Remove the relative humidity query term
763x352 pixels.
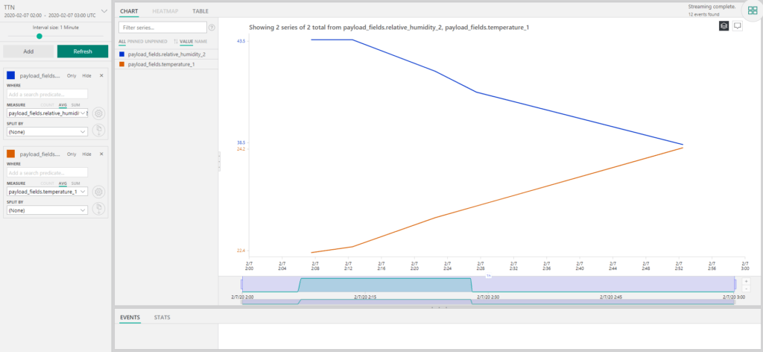pyautogui.click(x=101, y=75)
